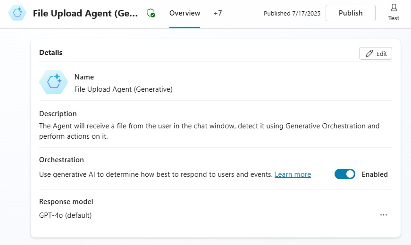Click the Test label under flask
Image resolution: width=411 pixels, height=245 pixels.
(394, 18)
